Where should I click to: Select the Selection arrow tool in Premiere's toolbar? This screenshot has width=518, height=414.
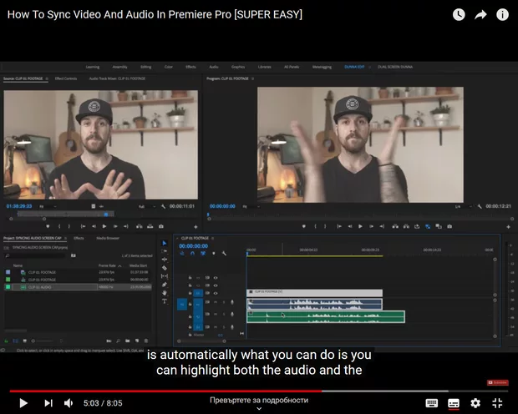[164, 244]
